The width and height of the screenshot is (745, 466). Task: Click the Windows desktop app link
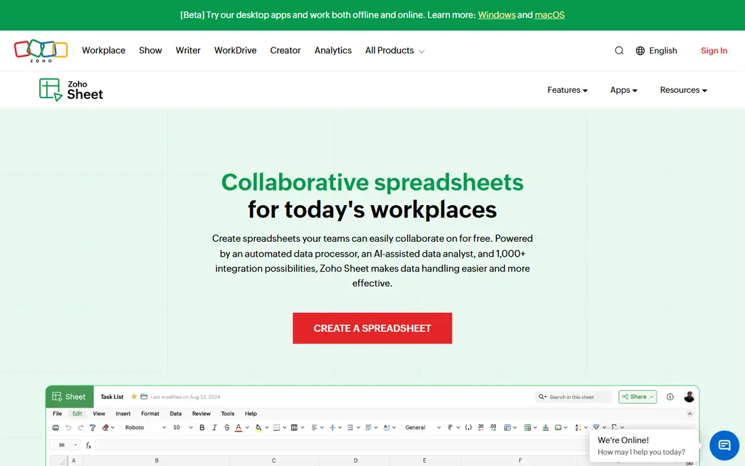point(496,15)
